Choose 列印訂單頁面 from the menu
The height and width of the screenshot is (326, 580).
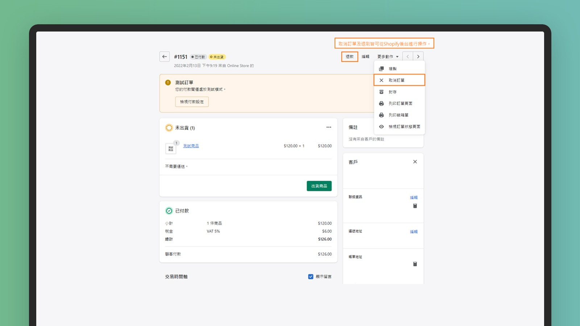point(399,104)
